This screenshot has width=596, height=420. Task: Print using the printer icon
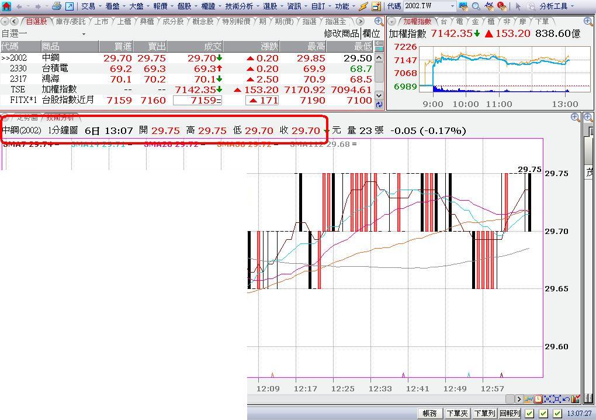click(x=57, y=6)
